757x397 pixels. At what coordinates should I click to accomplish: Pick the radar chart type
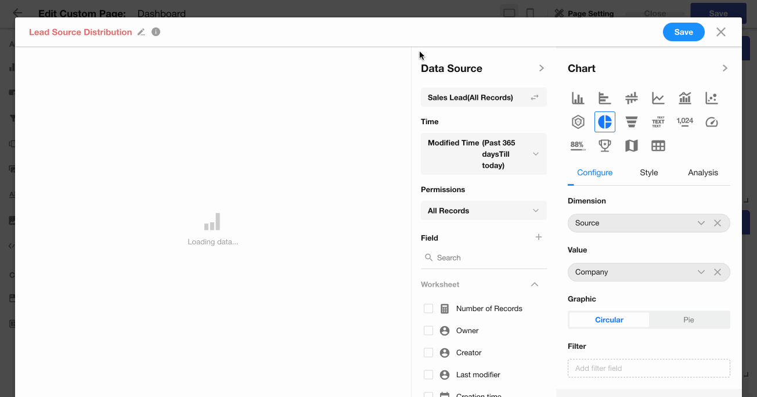[x=578, y=122]
